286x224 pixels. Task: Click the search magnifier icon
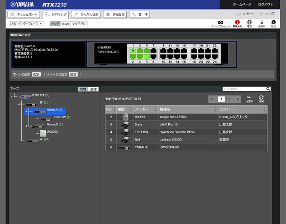click(x=268, y=89)
